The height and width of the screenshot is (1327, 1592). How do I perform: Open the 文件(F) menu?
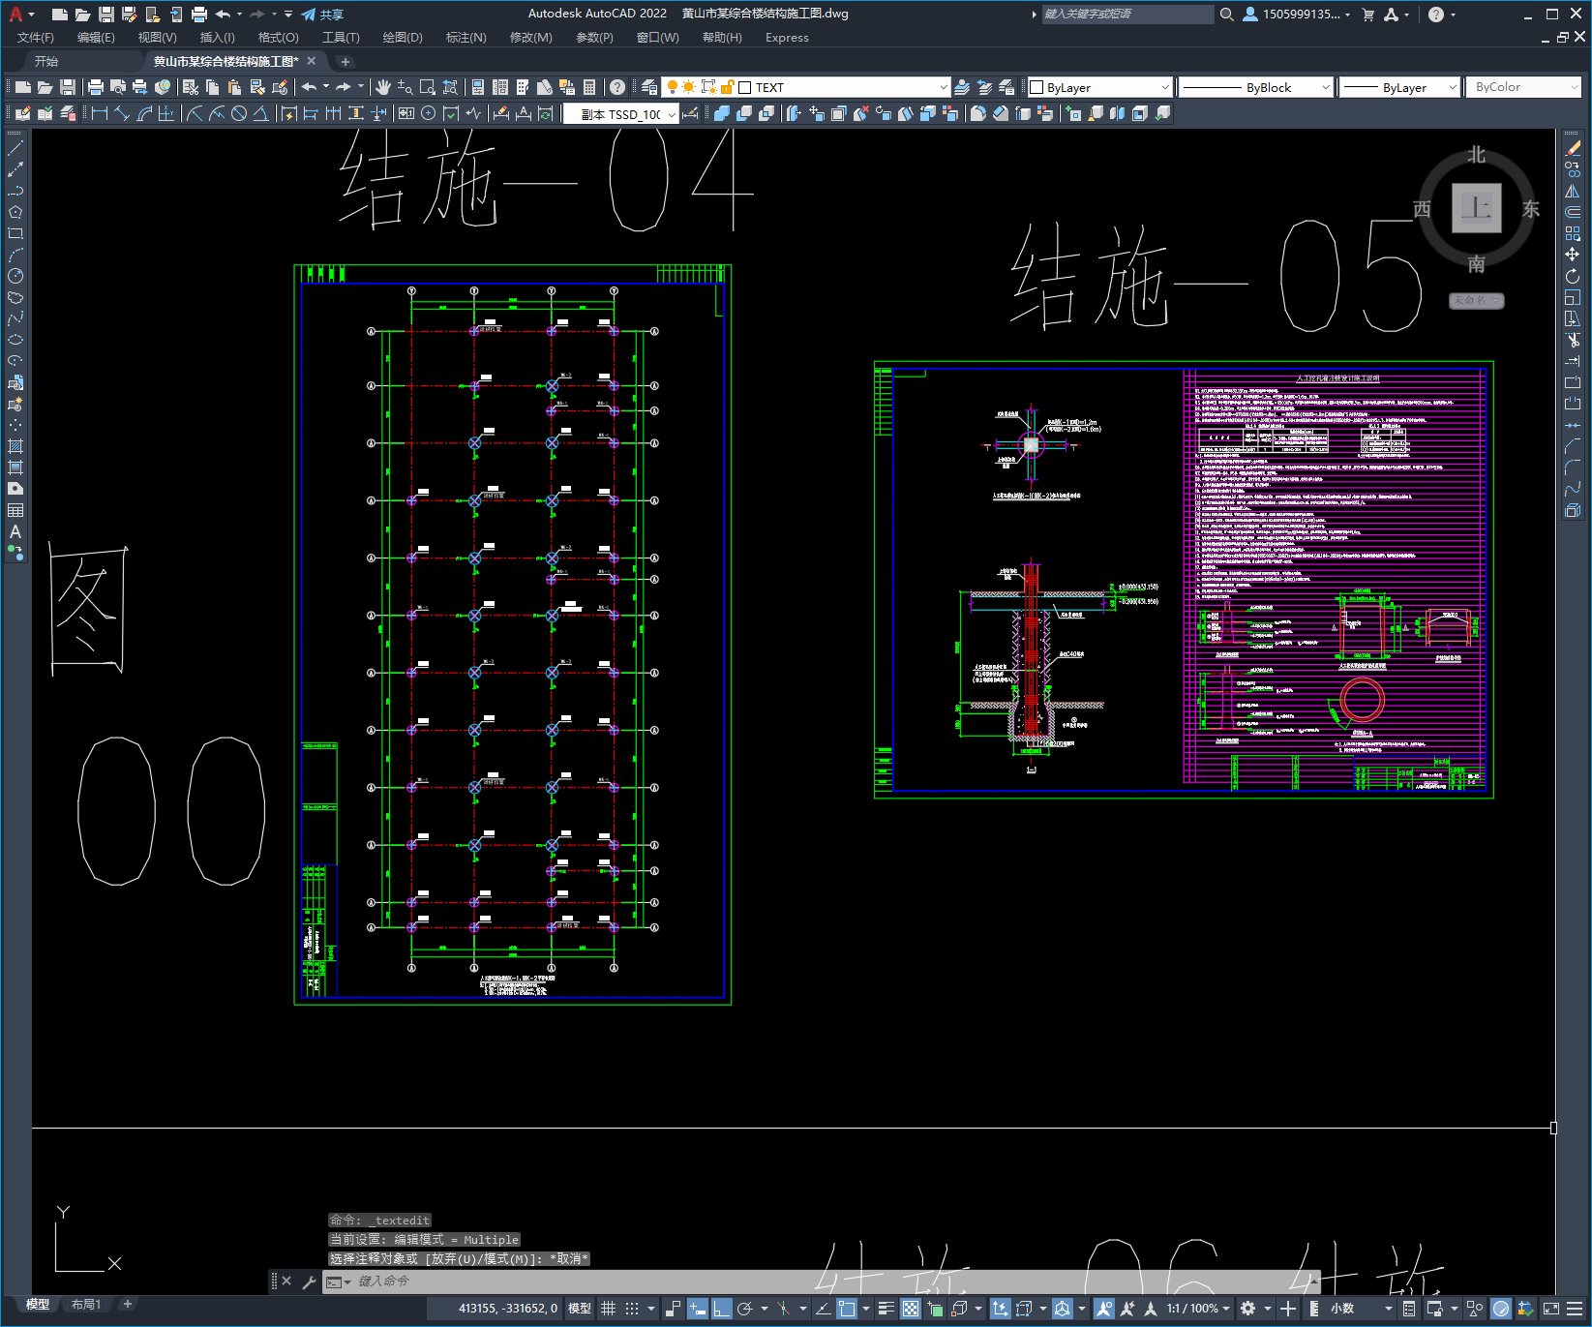pos(36,38)
